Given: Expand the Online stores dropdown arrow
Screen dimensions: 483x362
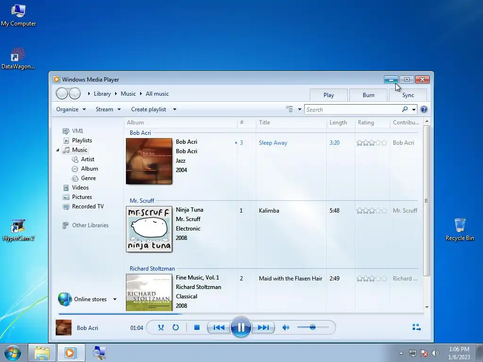Looking at the screenshot, I should click(x=115, y=299).
